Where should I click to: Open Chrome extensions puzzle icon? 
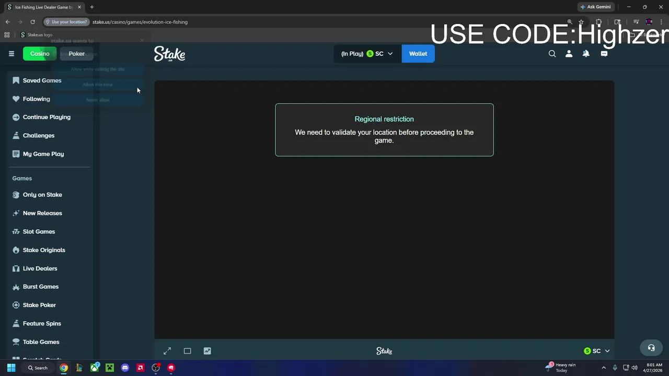tap(599, 22)
